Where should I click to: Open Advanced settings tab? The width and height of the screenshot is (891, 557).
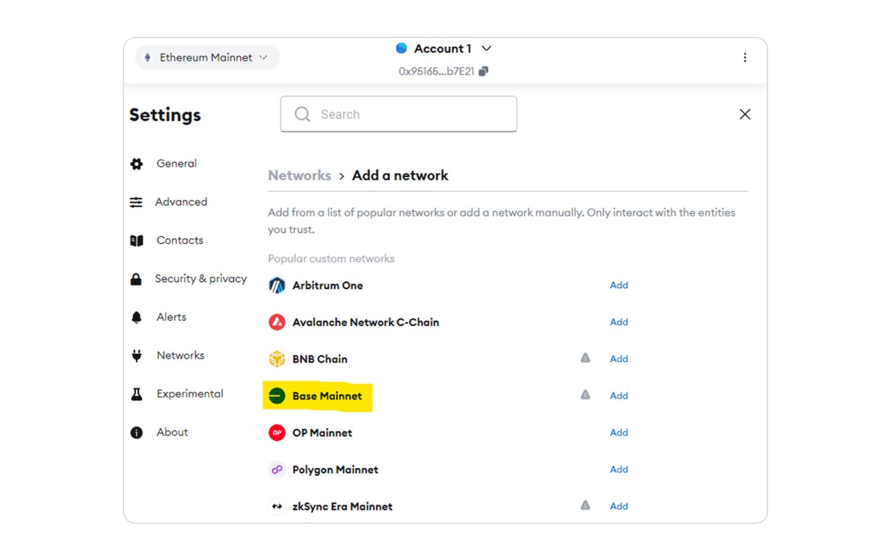tap(181, 202)
